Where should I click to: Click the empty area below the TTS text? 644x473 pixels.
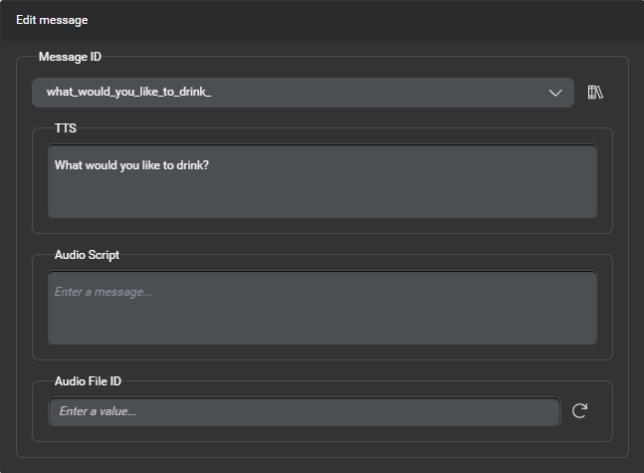coord(322,197)
